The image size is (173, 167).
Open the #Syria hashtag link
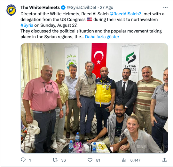[x=27, y=25]
